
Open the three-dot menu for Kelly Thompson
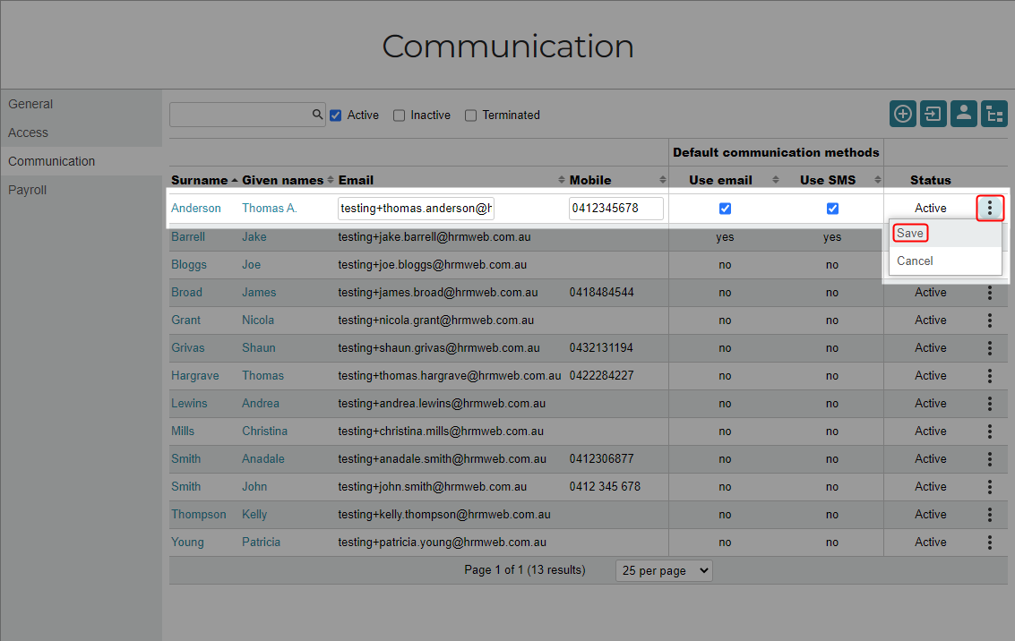[x=990, y=515]
